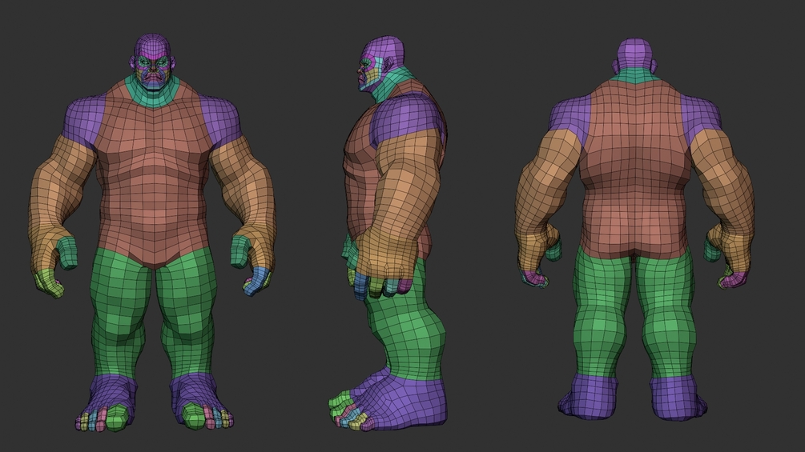
Task: Select the yellow-green fingers on front-view model's hand
Action: pos(47,283)
